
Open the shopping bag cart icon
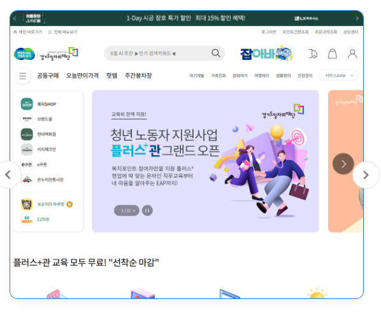click(333, 54)
